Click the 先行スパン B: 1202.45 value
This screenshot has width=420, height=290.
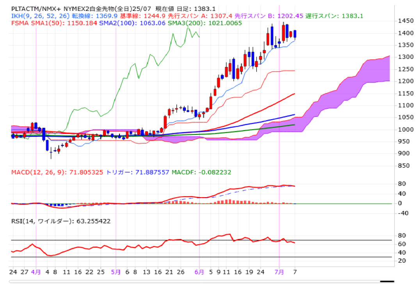point(269,16)
